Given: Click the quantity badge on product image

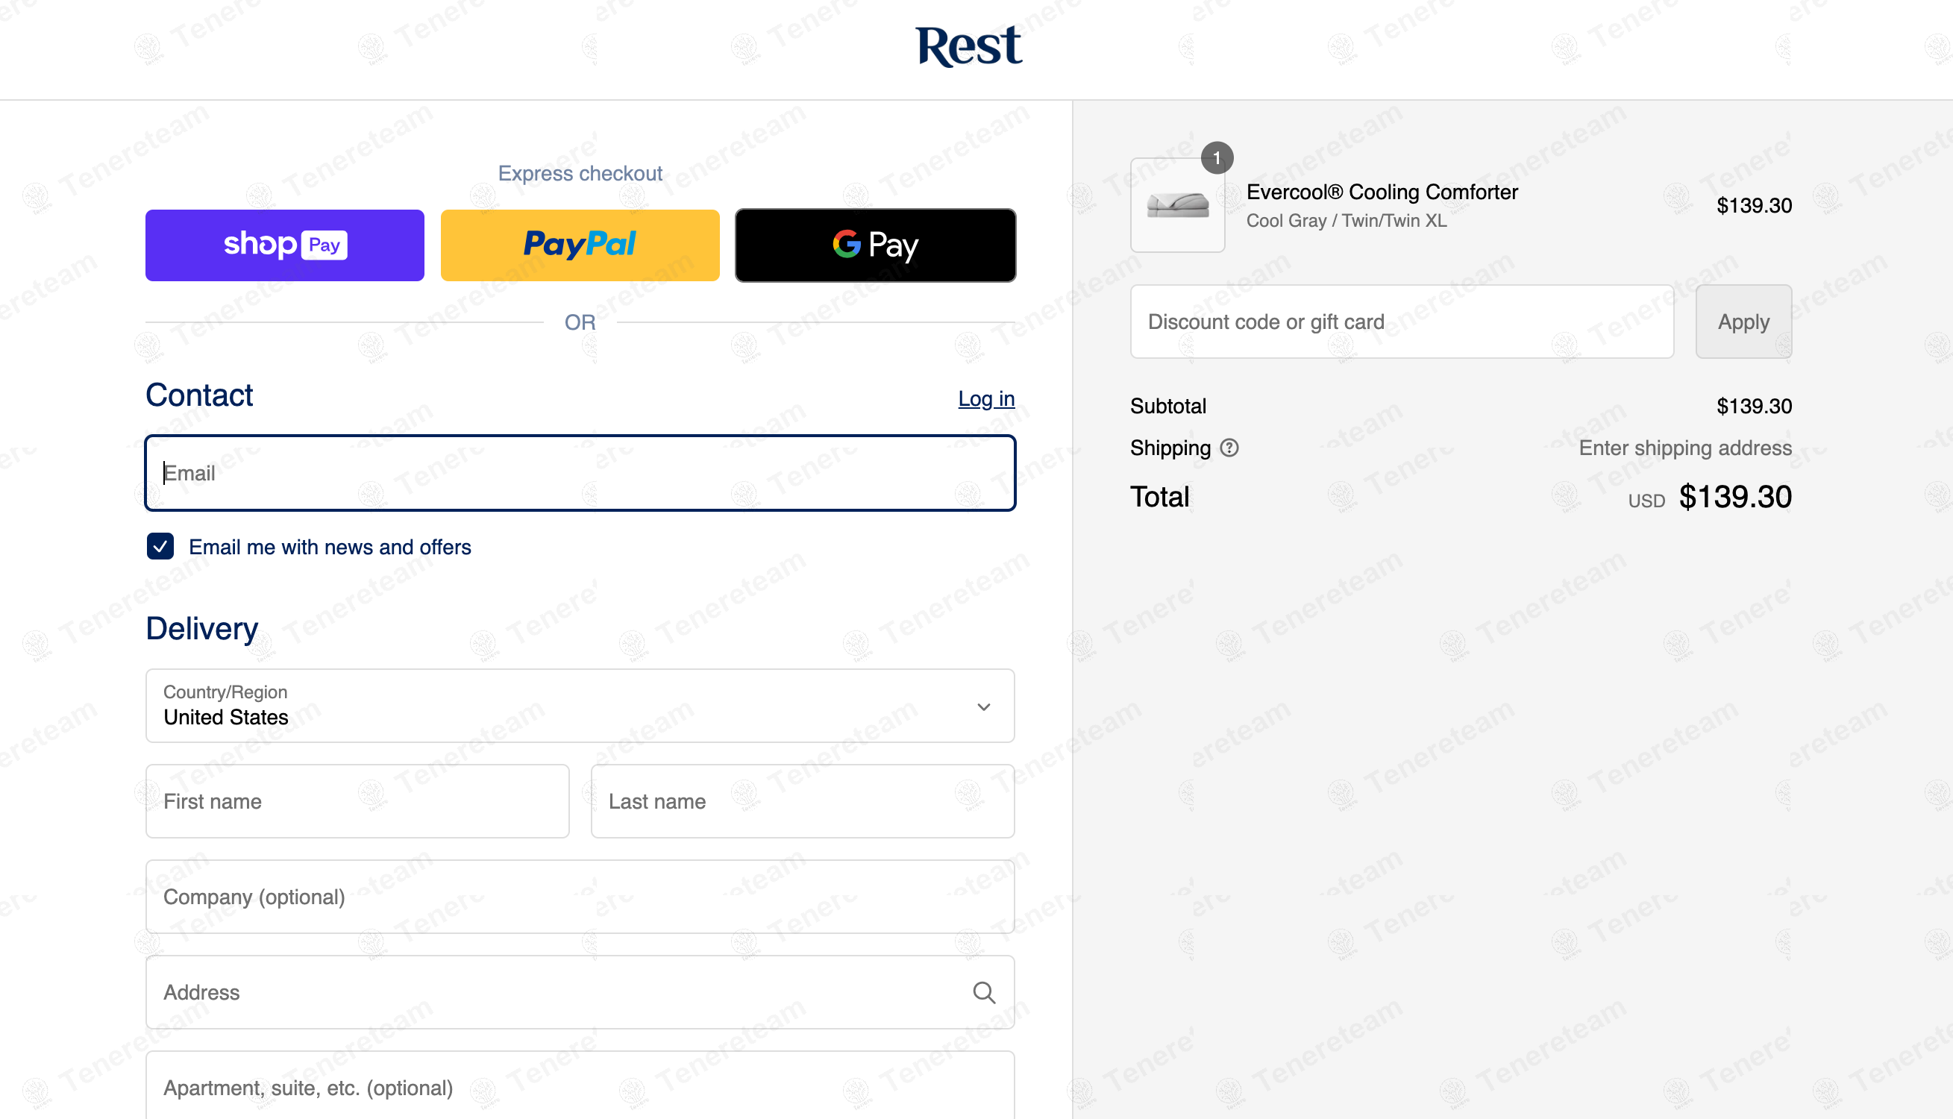Looking at the screenshot, I should (1217, 157).
